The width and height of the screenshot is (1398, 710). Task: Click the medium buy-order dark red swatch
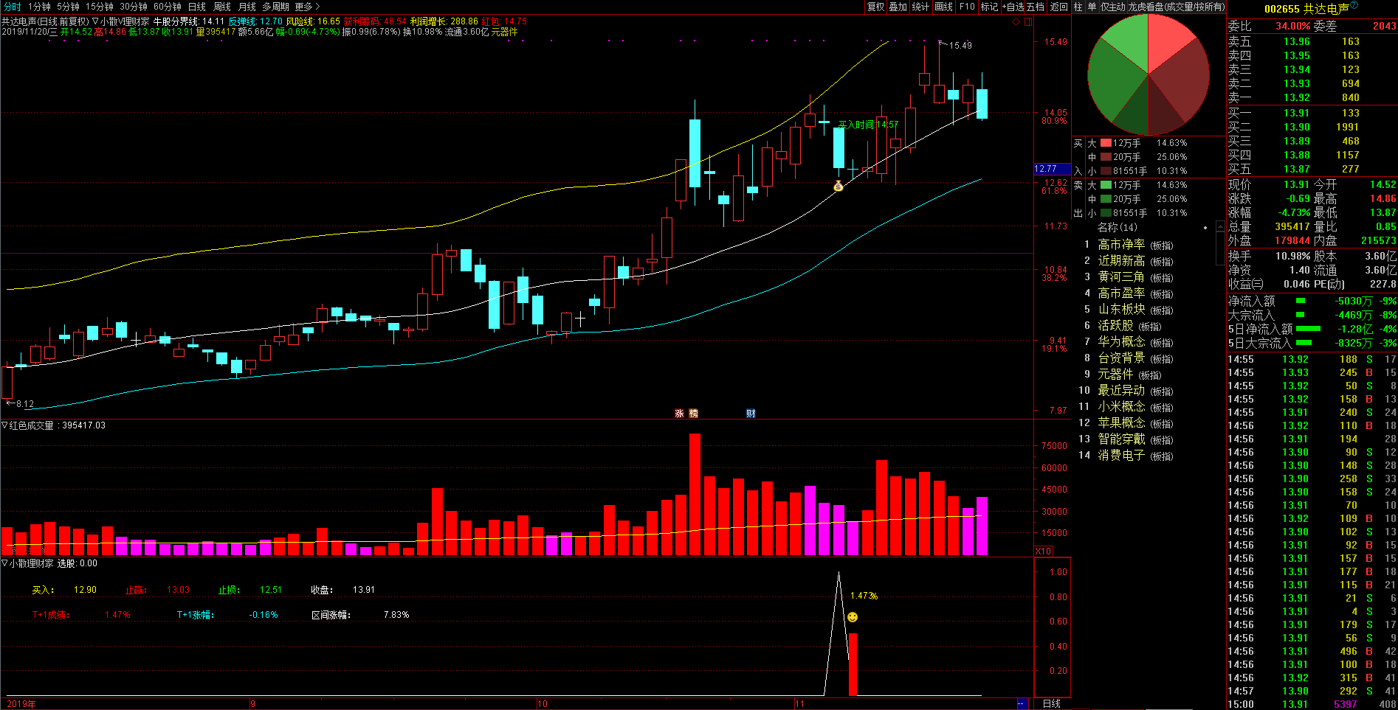click(x=1106, y=157)
